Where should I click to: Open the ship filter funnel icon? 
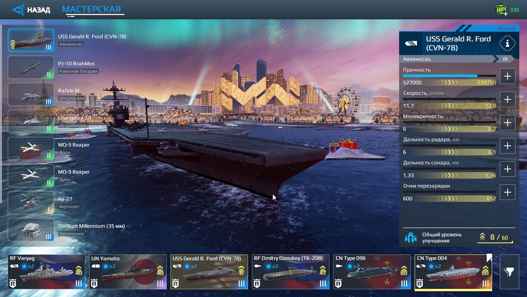click(x=509, y=272)
